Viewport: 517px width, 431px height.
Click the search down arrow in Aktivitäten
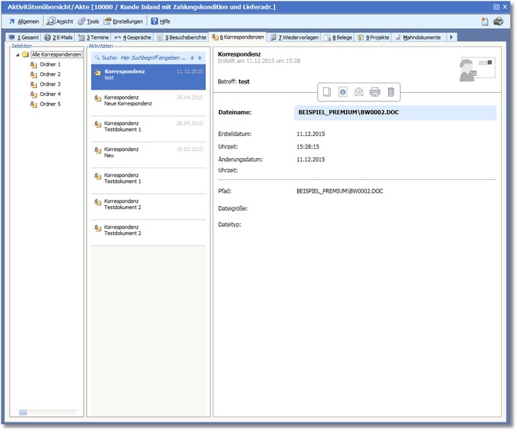point(192,57)
